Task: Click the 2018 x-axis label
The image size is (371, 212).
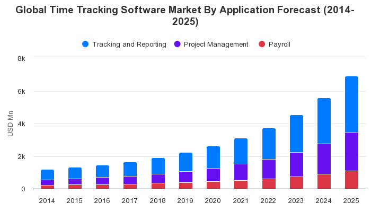Action: pyautogui.click(x=157, y=201)
